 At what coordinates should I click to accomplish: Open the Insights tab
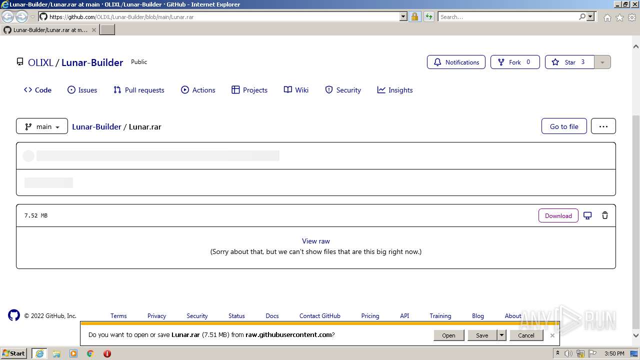395,90
